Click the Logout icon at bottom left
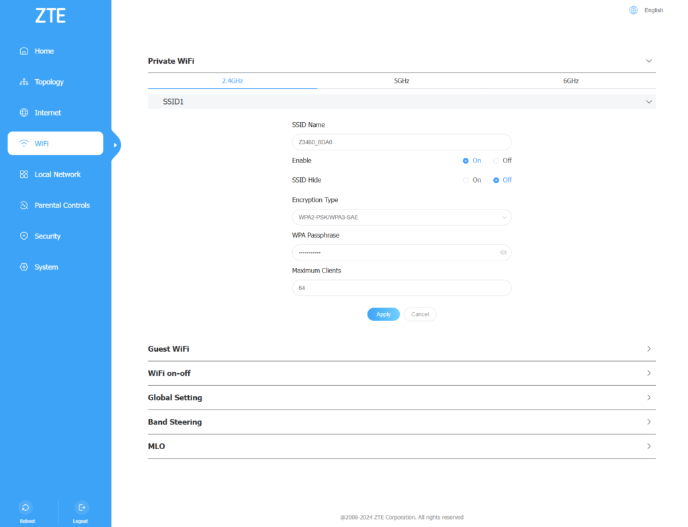The image size is (688, 527). click(x=82, y=508)
